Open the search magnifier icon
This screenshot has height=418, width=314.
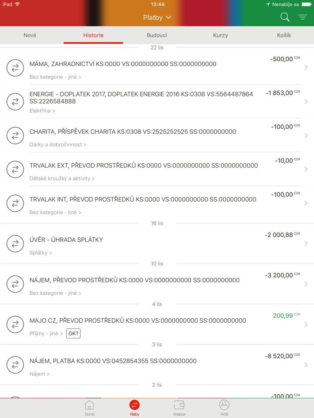(x=285, y=17)
